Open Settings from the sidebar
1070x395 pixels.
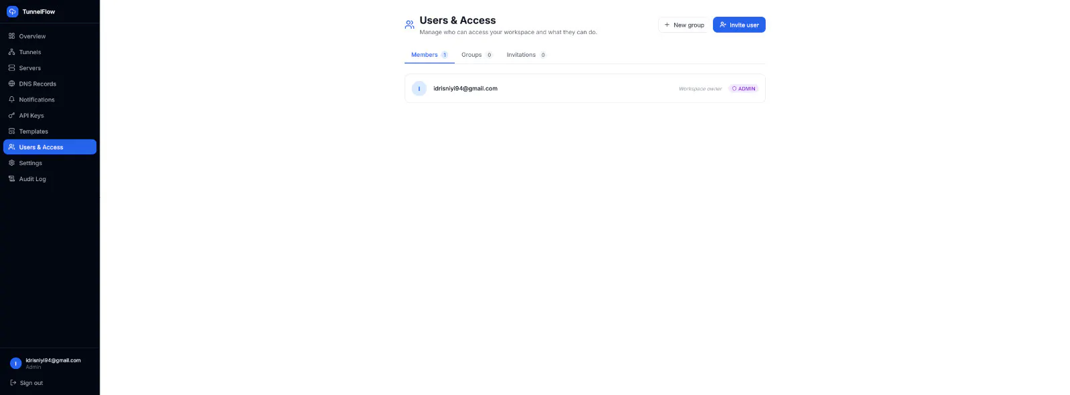pos(50,163)
